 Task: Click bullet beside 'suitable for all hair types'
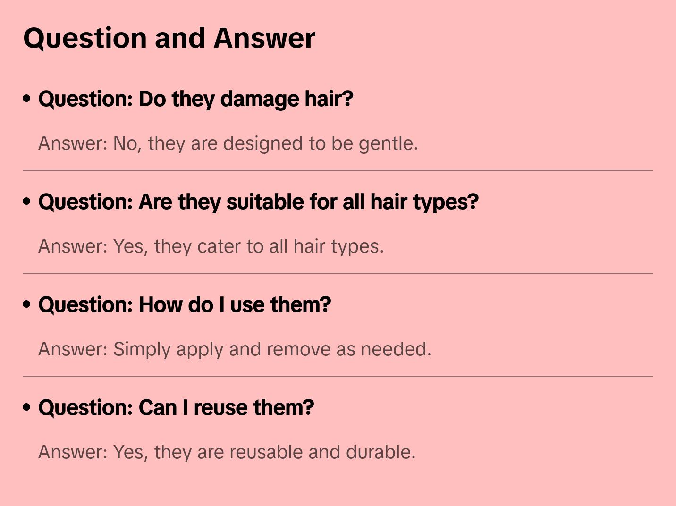(x=27, y=202)
